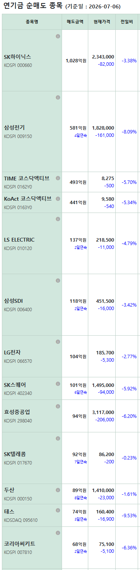The image size is (140, 570).
Task: Click the info icon beside 테스
Action: (x=58, y=511)
